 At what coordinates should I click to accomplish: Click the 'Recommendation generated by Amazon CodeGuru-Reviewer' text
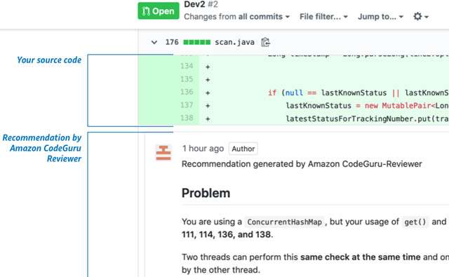point(302,164)
